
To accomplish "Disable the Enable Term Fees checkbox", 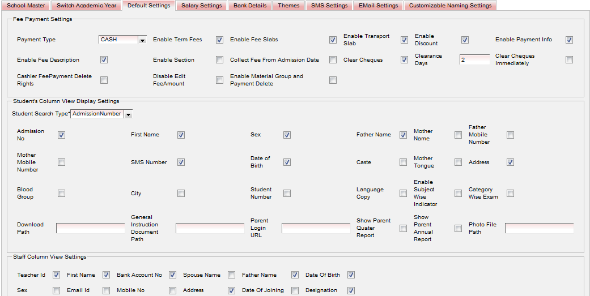I will click(220, 40).
